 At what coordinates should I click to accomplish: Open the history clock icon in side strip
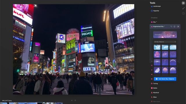tap(183, 13)
